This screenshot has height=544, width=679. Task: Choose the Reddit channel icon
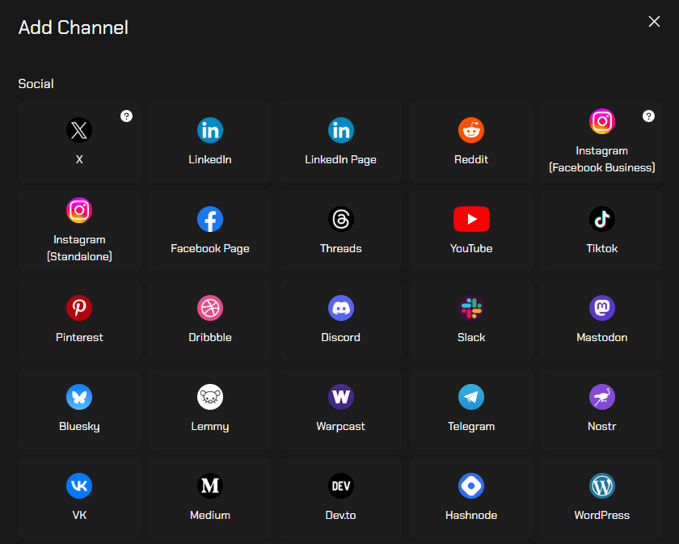(x=471, y=130)
